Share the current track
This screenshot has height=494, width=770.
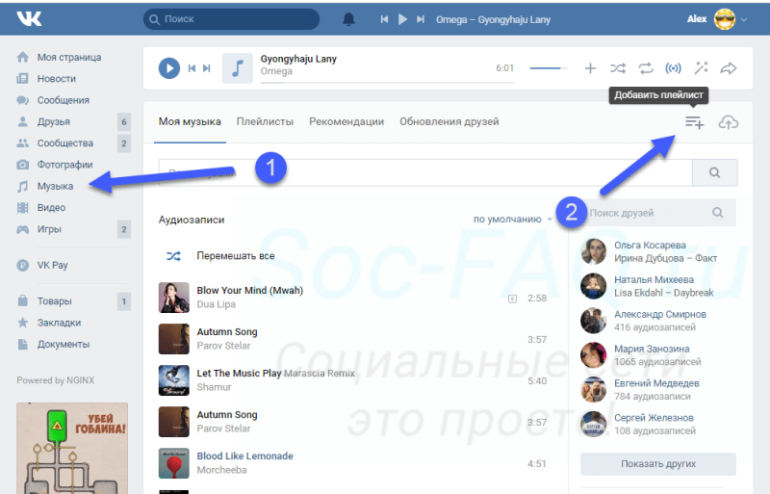point(729,68)
